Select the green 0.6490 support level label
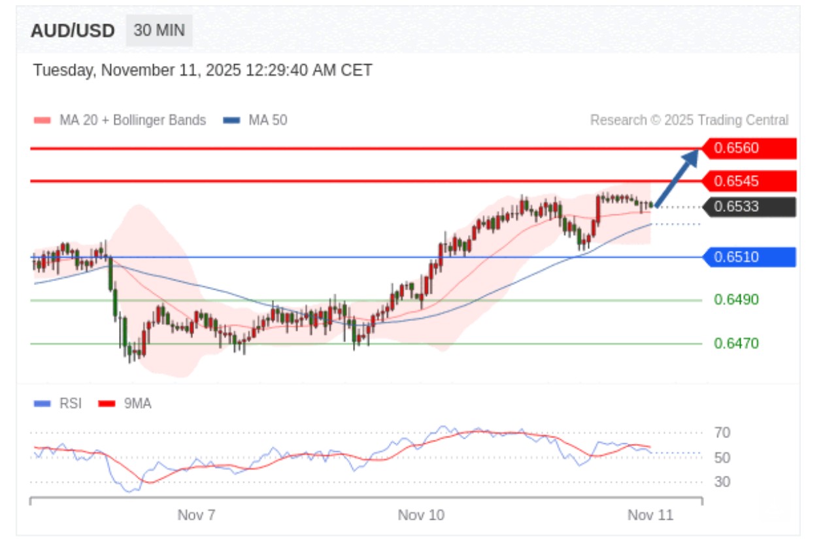The width and height of the screenshot is (821, 557). [x=736, y=300]
